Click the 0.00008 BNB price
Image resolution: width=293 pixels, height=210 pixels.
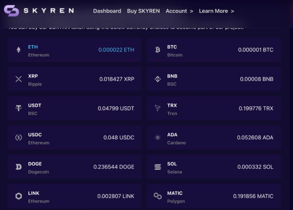[x=256, y=79]
